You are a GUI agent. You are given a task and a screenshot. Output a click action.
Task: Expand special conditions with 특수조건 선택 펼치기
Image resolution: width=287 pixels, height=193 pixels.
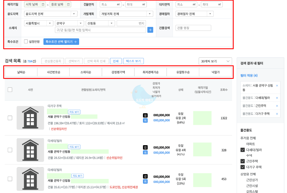pos(61,42)
